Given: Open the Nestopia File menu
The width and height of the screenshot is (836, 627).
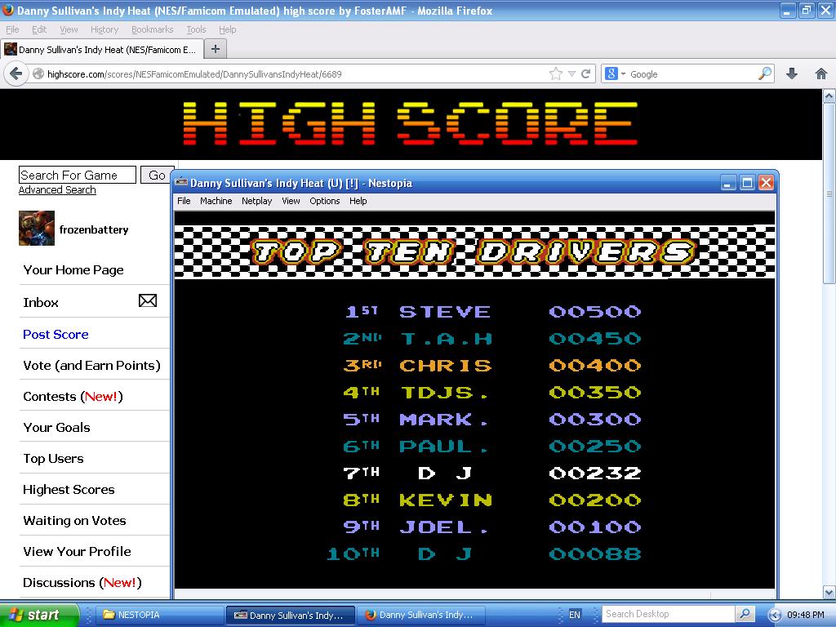Looking at the screenshot, I should 184,201.
